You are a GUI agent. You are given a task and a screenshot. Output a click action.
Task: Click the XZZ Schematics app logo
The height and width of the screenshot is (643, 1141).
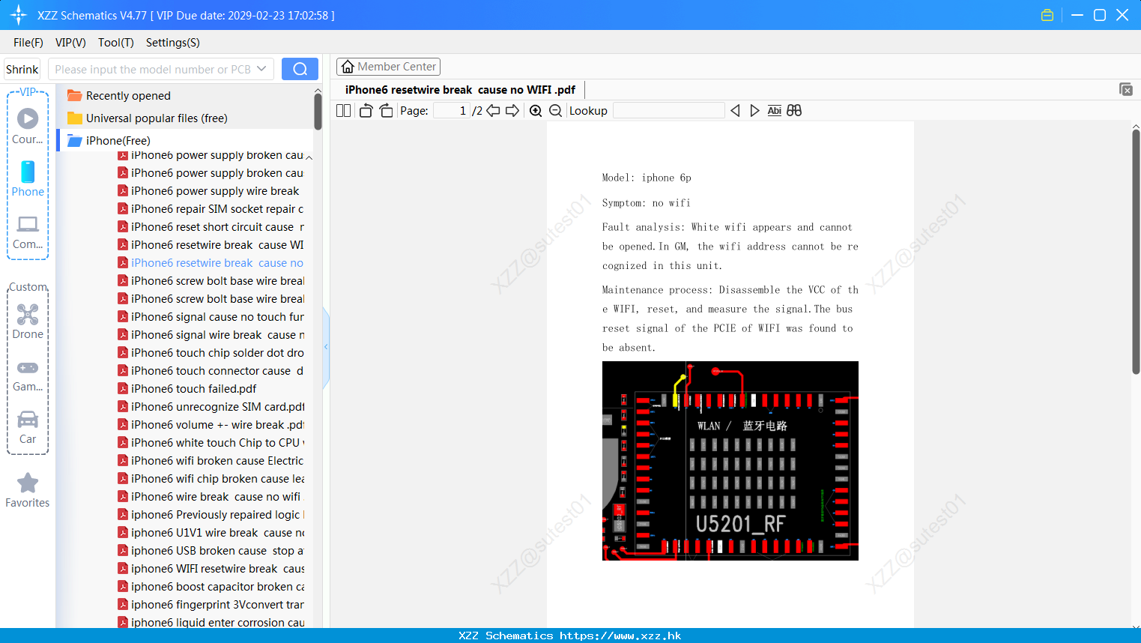19,15
